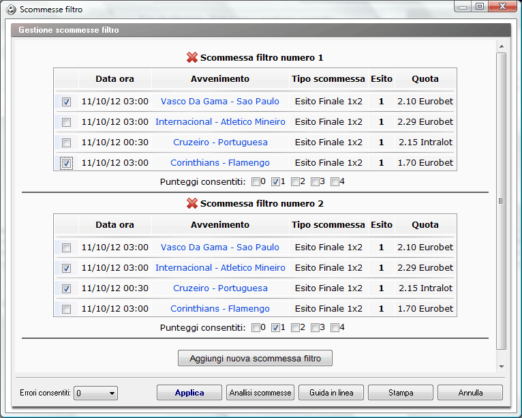
Task: Enable punteggio 4 checkbox in filter 2
Action: coord(335,328)
